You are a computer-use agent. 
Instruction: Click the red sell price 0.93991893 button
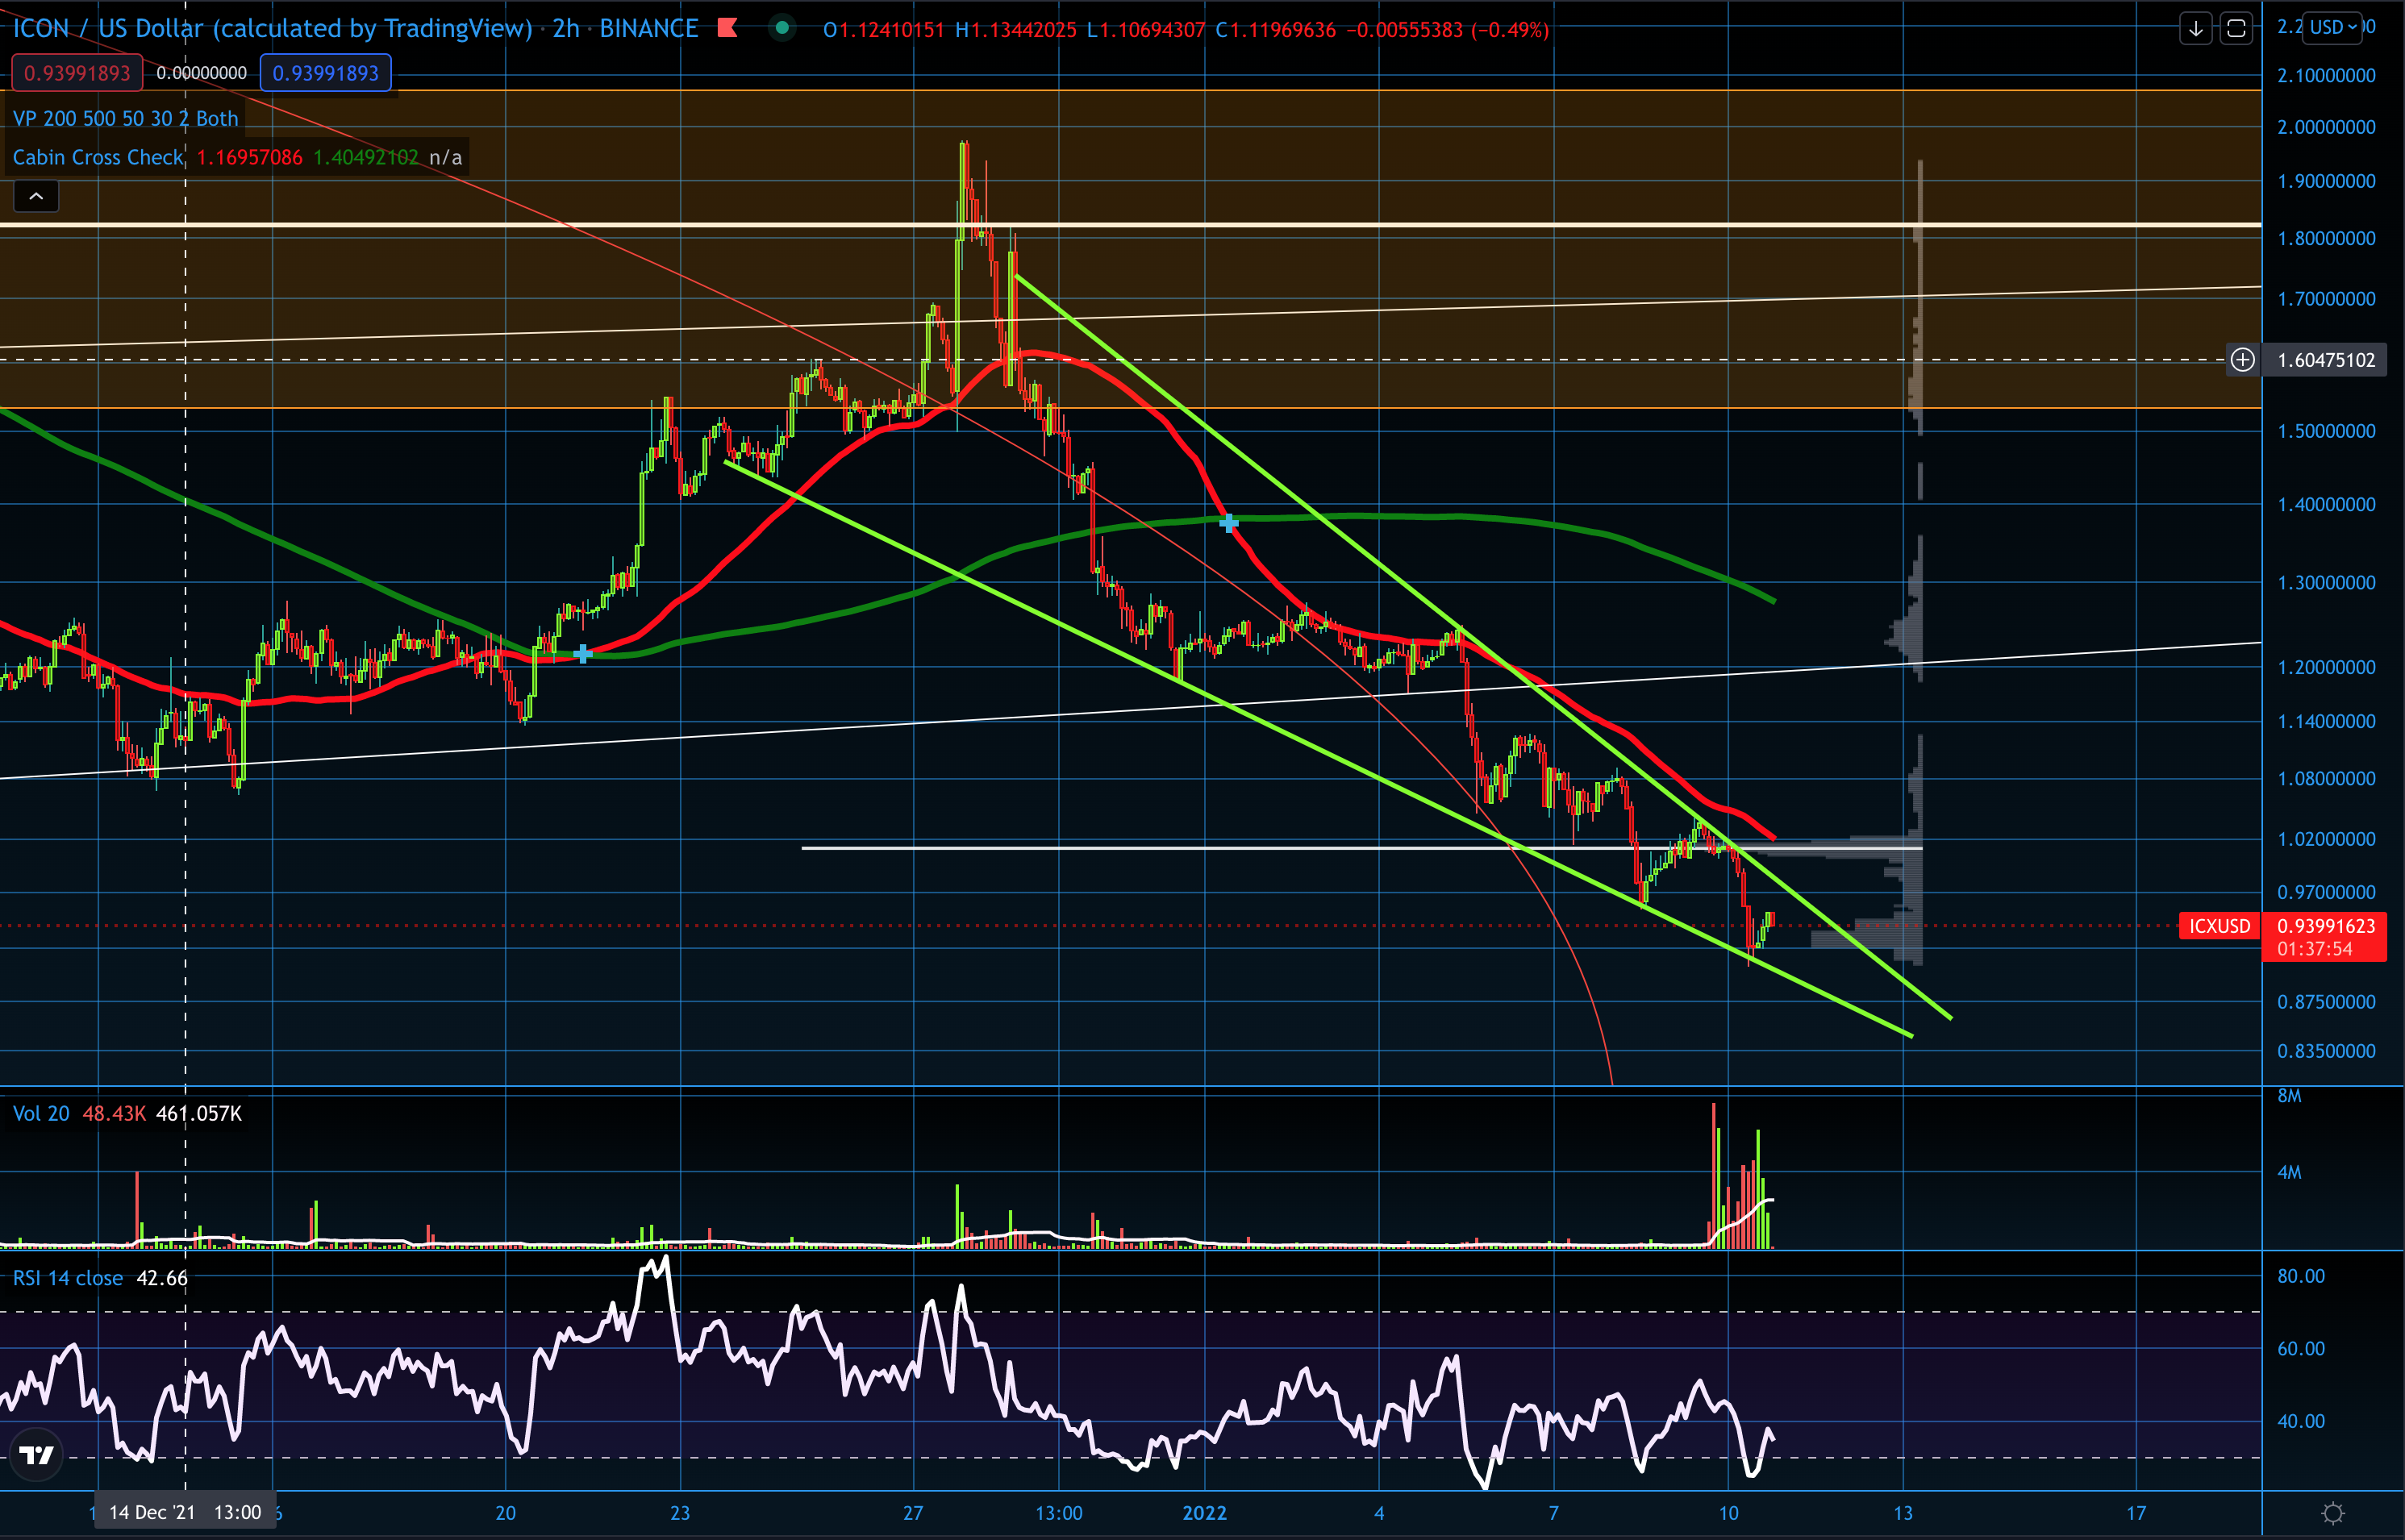77,73
